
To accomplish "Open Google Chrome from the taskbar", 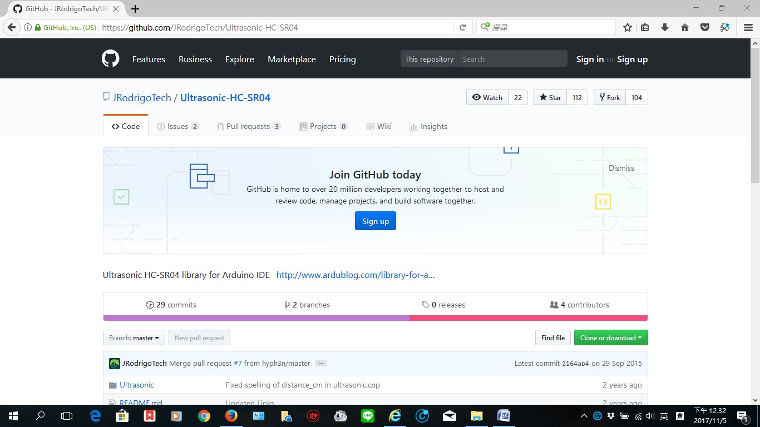I will click(x=204, y=416).
